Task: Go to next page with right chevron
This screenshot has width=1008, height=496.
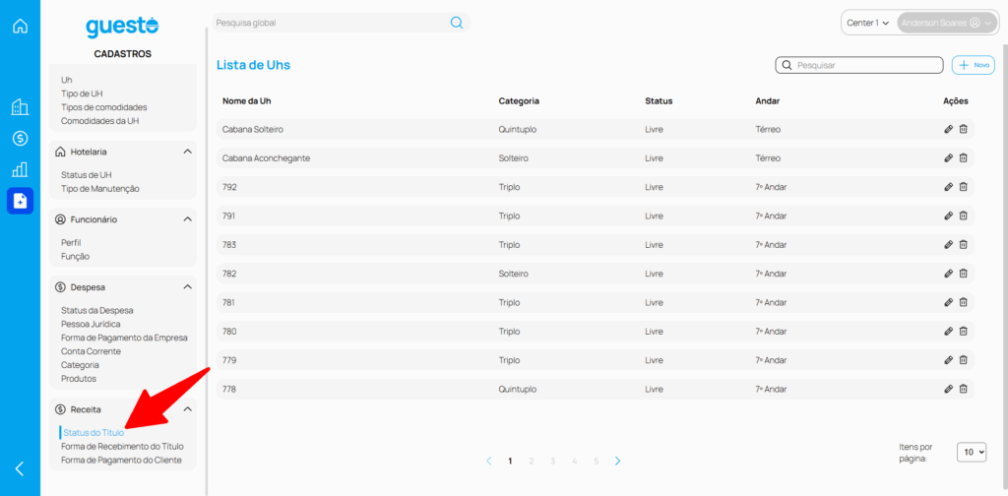Action: [x=617, y=461]
